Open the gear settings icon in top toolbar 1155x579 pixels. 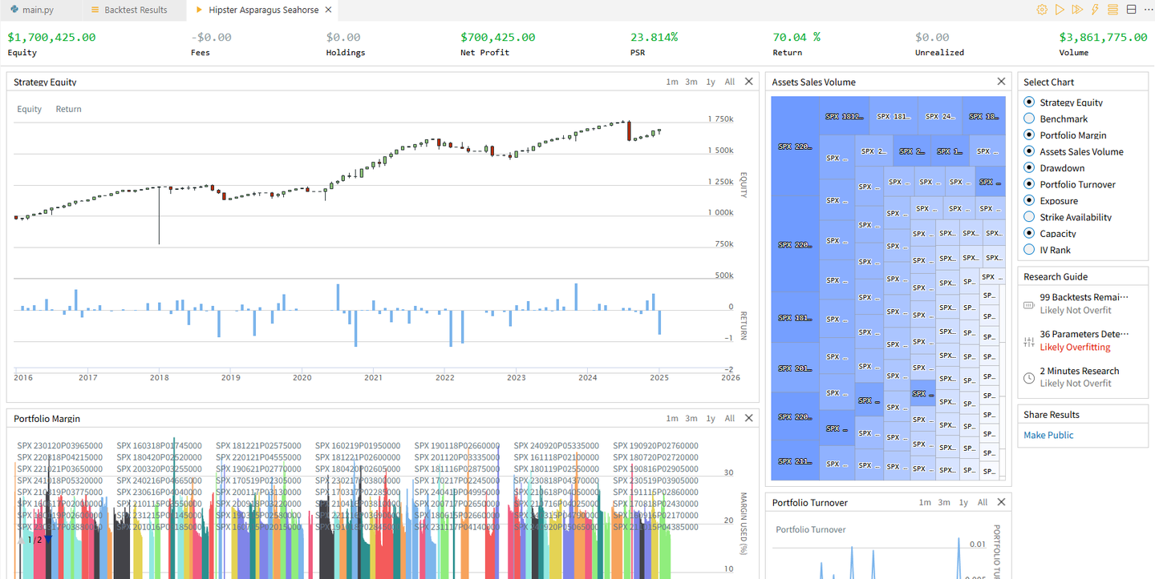click(x=1042, y=10)
